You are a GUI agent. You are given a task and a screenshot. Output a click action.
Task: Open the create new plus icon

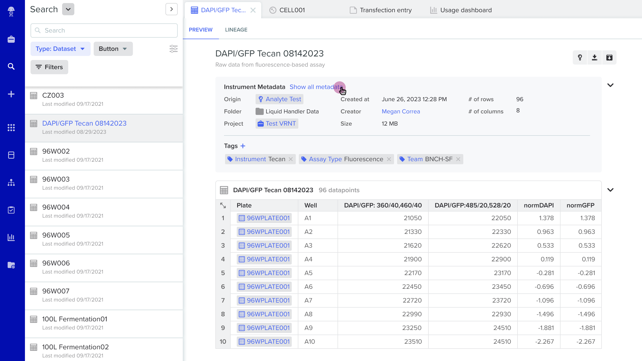pos(11,94)
